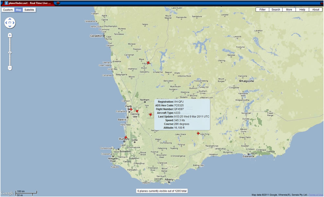Image resolution: width=324 pixels, height=197 pixels.
Task: Switch to Satellite view
Action: point(29,10)
